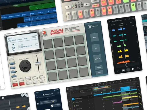
Task: Toggle the blue 16 LEVELS button
Action: [x=13, y=68]
